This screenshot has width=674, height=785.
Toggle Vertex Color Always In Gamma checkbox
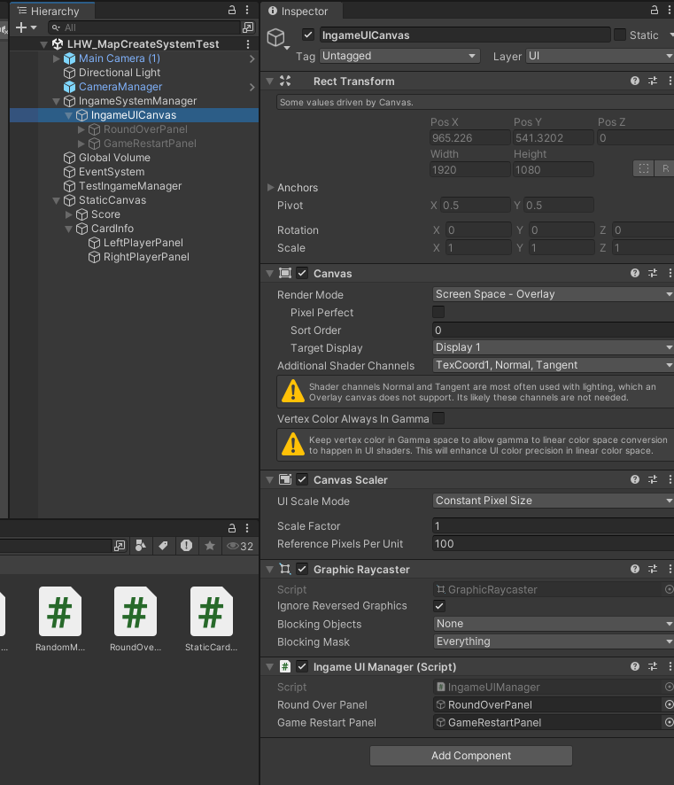[438, 418]
